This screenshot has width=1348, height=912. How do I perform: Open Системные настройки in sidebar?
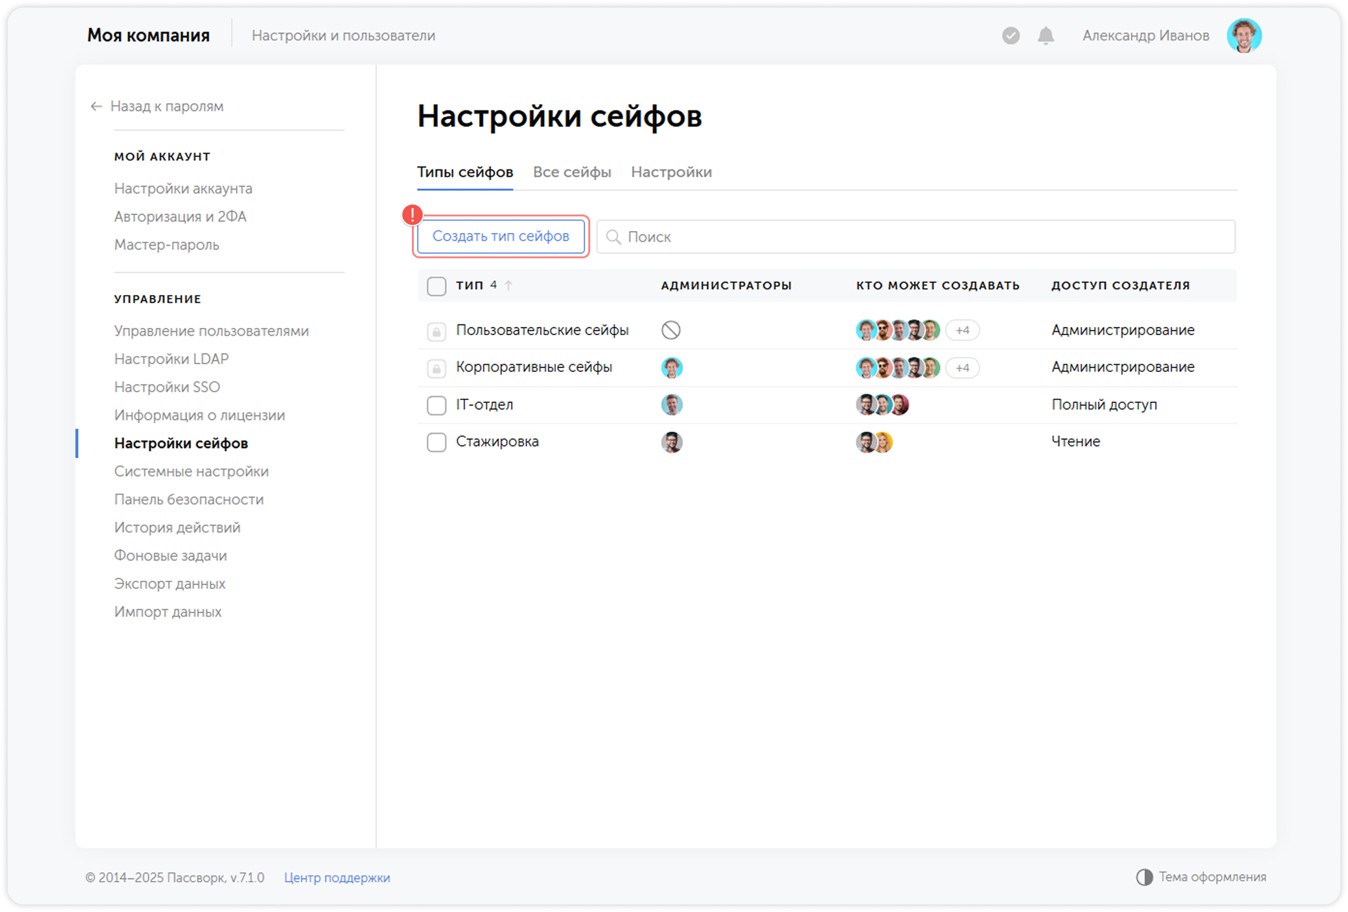pos(192,471)
